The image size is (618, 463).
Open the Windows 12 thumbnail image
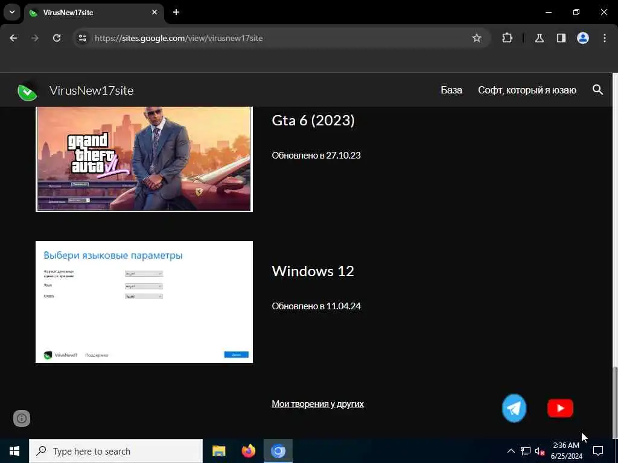(144, 302)
